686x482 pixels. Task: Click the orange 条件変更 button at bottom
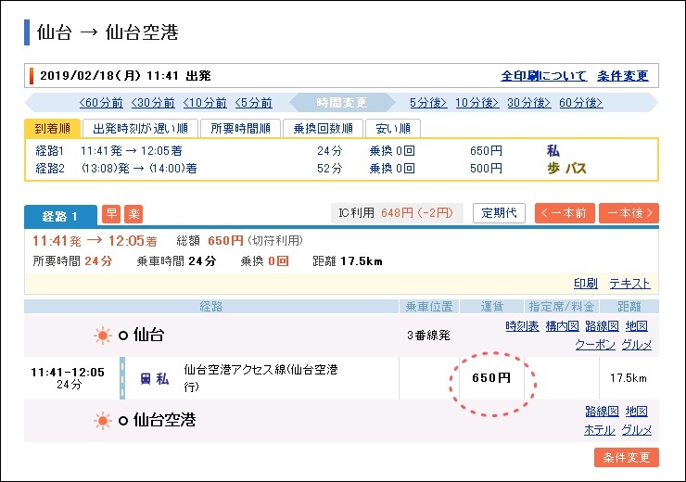627,458
